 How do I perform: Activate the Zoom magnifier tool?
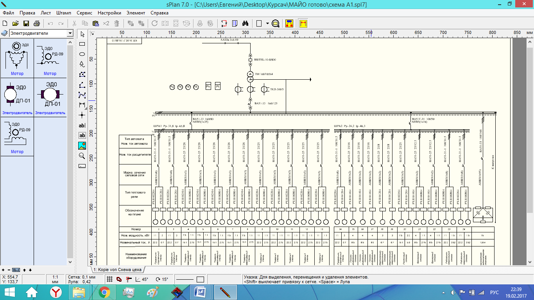[x=82, y=156]
